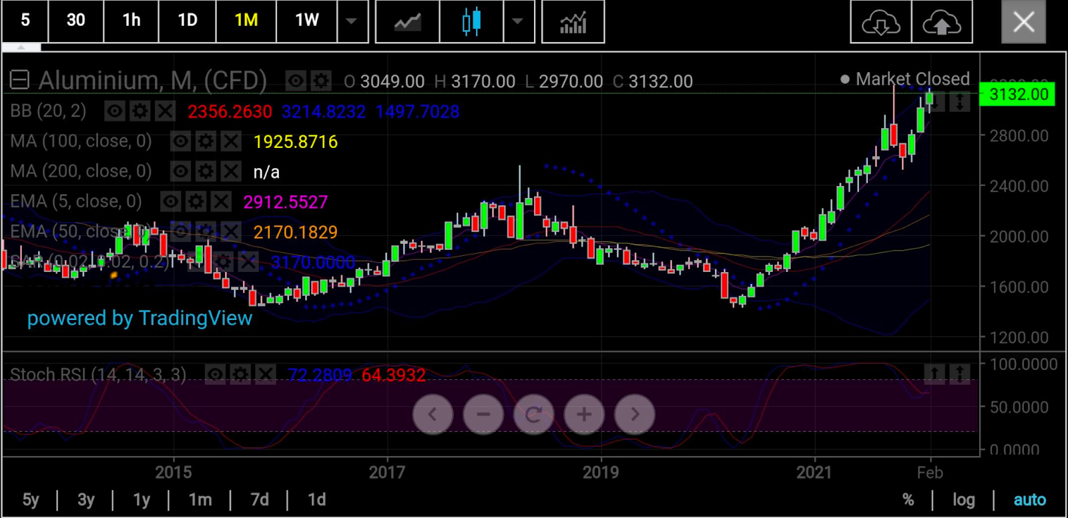This screenshot has height=518, width=1068.
Task: Click the 2021 time axis label
Action: 814,473
